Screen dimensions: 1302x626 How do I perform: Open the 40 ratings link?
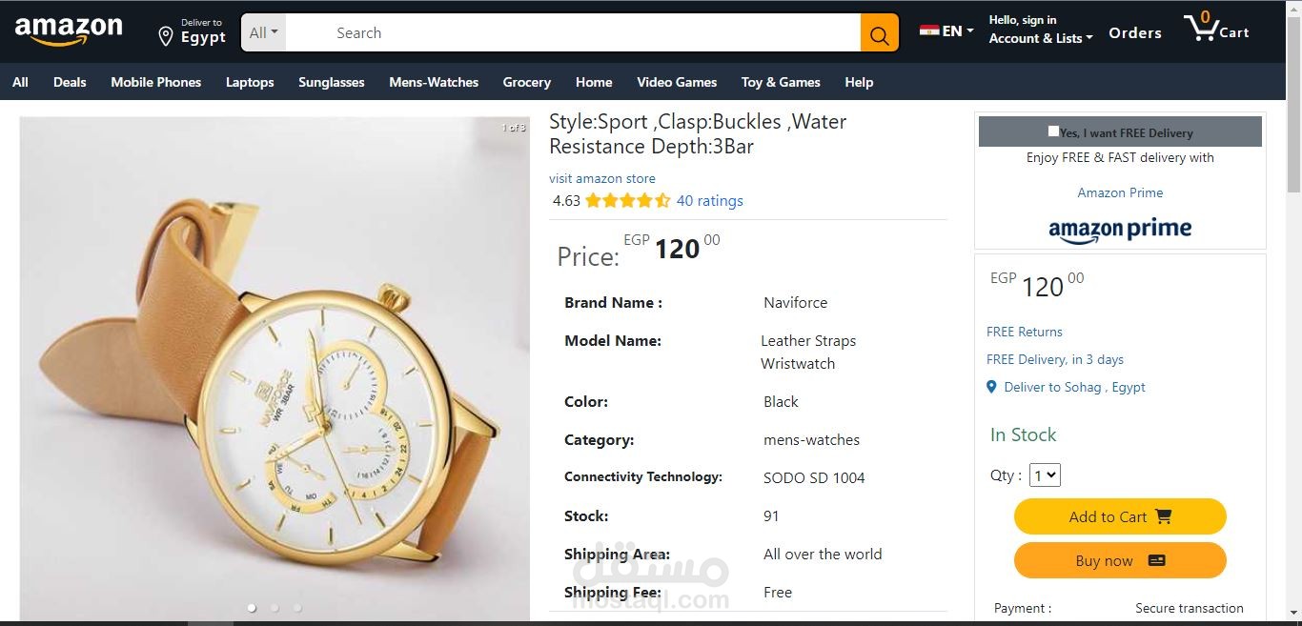pos(709,201)
